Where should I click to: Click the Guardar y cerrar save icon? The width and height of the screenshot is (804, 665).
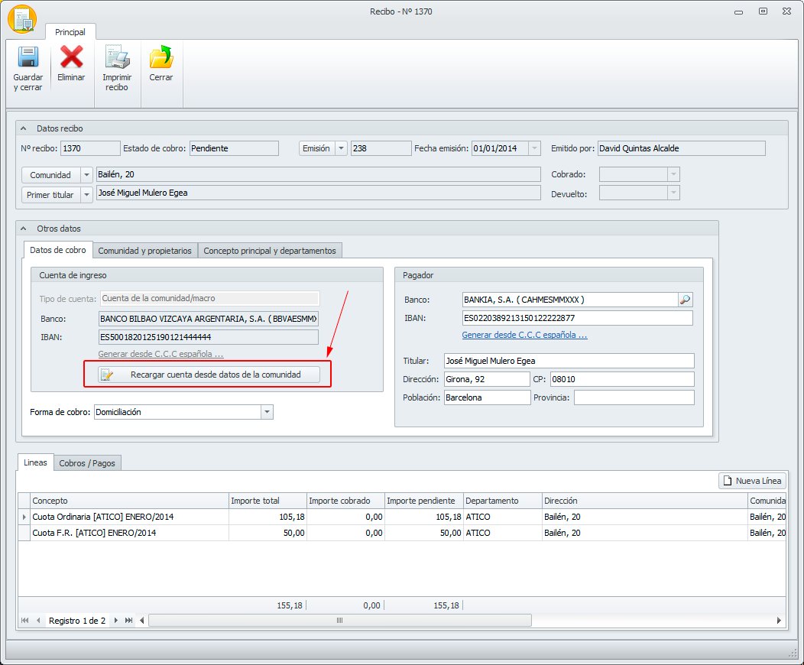click(x=28, y=58)
